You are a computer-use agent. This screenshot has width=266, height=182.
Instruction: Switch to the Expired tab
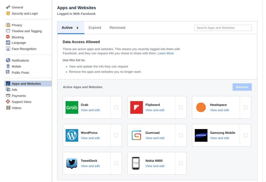click(95, 28)
